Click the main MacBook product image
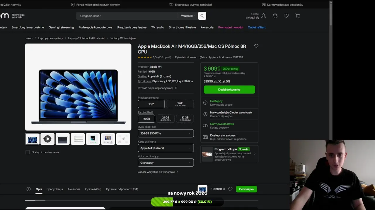The height and width of the screenshot is (210, 375). click(78, 87)
